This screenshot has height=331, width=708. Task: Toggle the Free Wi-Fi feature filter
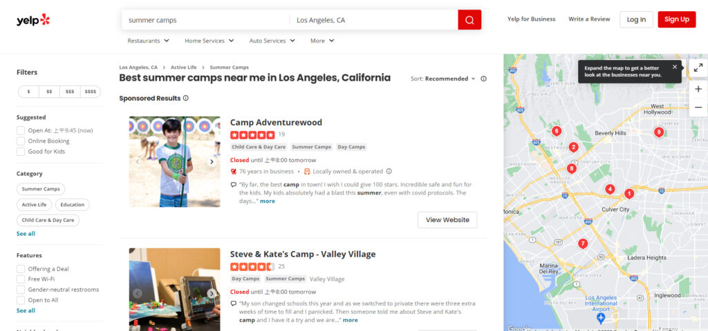tap(21, 279)
